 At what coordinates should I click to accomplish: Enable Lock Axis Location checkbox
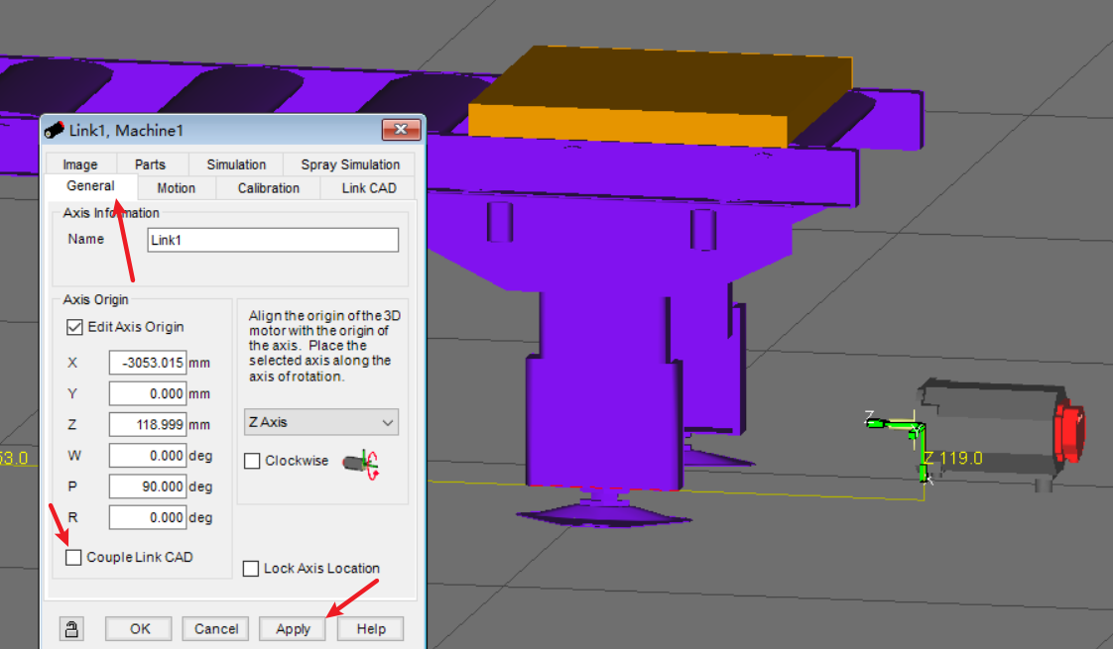pyautogui.click(x=251, y=569)
